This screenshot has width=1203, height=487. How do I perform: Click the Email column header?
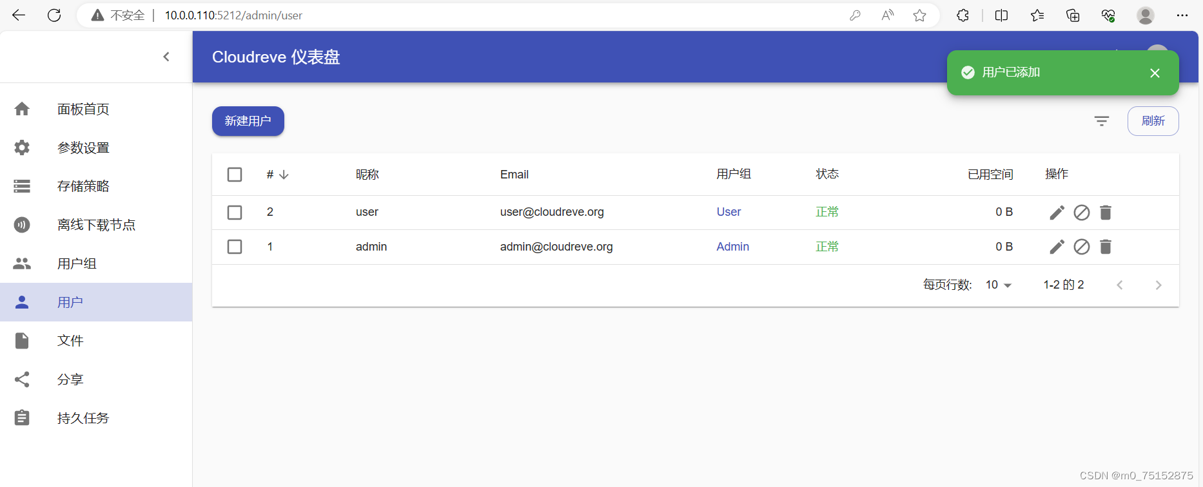(x=514, y=175)
